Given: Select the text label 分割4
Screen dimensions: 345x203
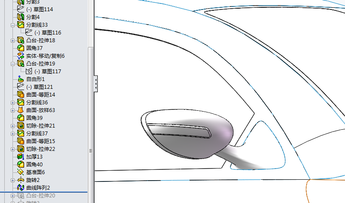Looking at the screenshot, I should 33,17.
